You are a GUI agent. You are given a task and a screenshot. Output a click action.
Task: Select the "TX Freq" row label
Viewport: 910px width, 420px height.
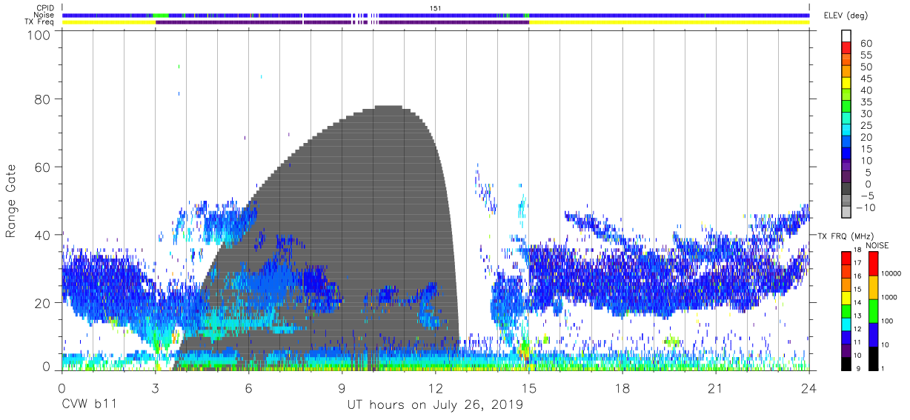pyautogui.click(x=40, y=21)
